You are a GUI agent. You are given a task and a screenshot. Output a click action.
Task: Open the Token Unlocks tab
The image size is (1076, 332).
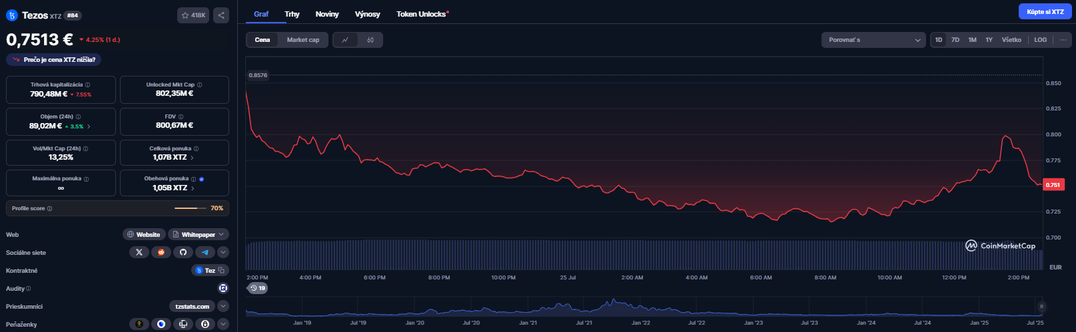pyautogui.click(x=422, y=14)
